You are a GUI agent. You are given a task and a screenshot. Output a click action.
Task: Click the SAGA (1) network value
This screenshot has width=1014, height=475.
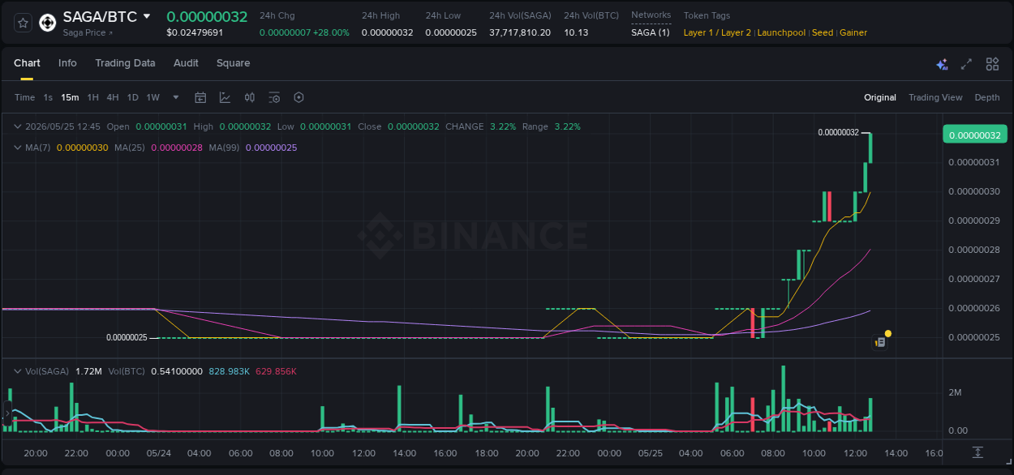[651, 32]
